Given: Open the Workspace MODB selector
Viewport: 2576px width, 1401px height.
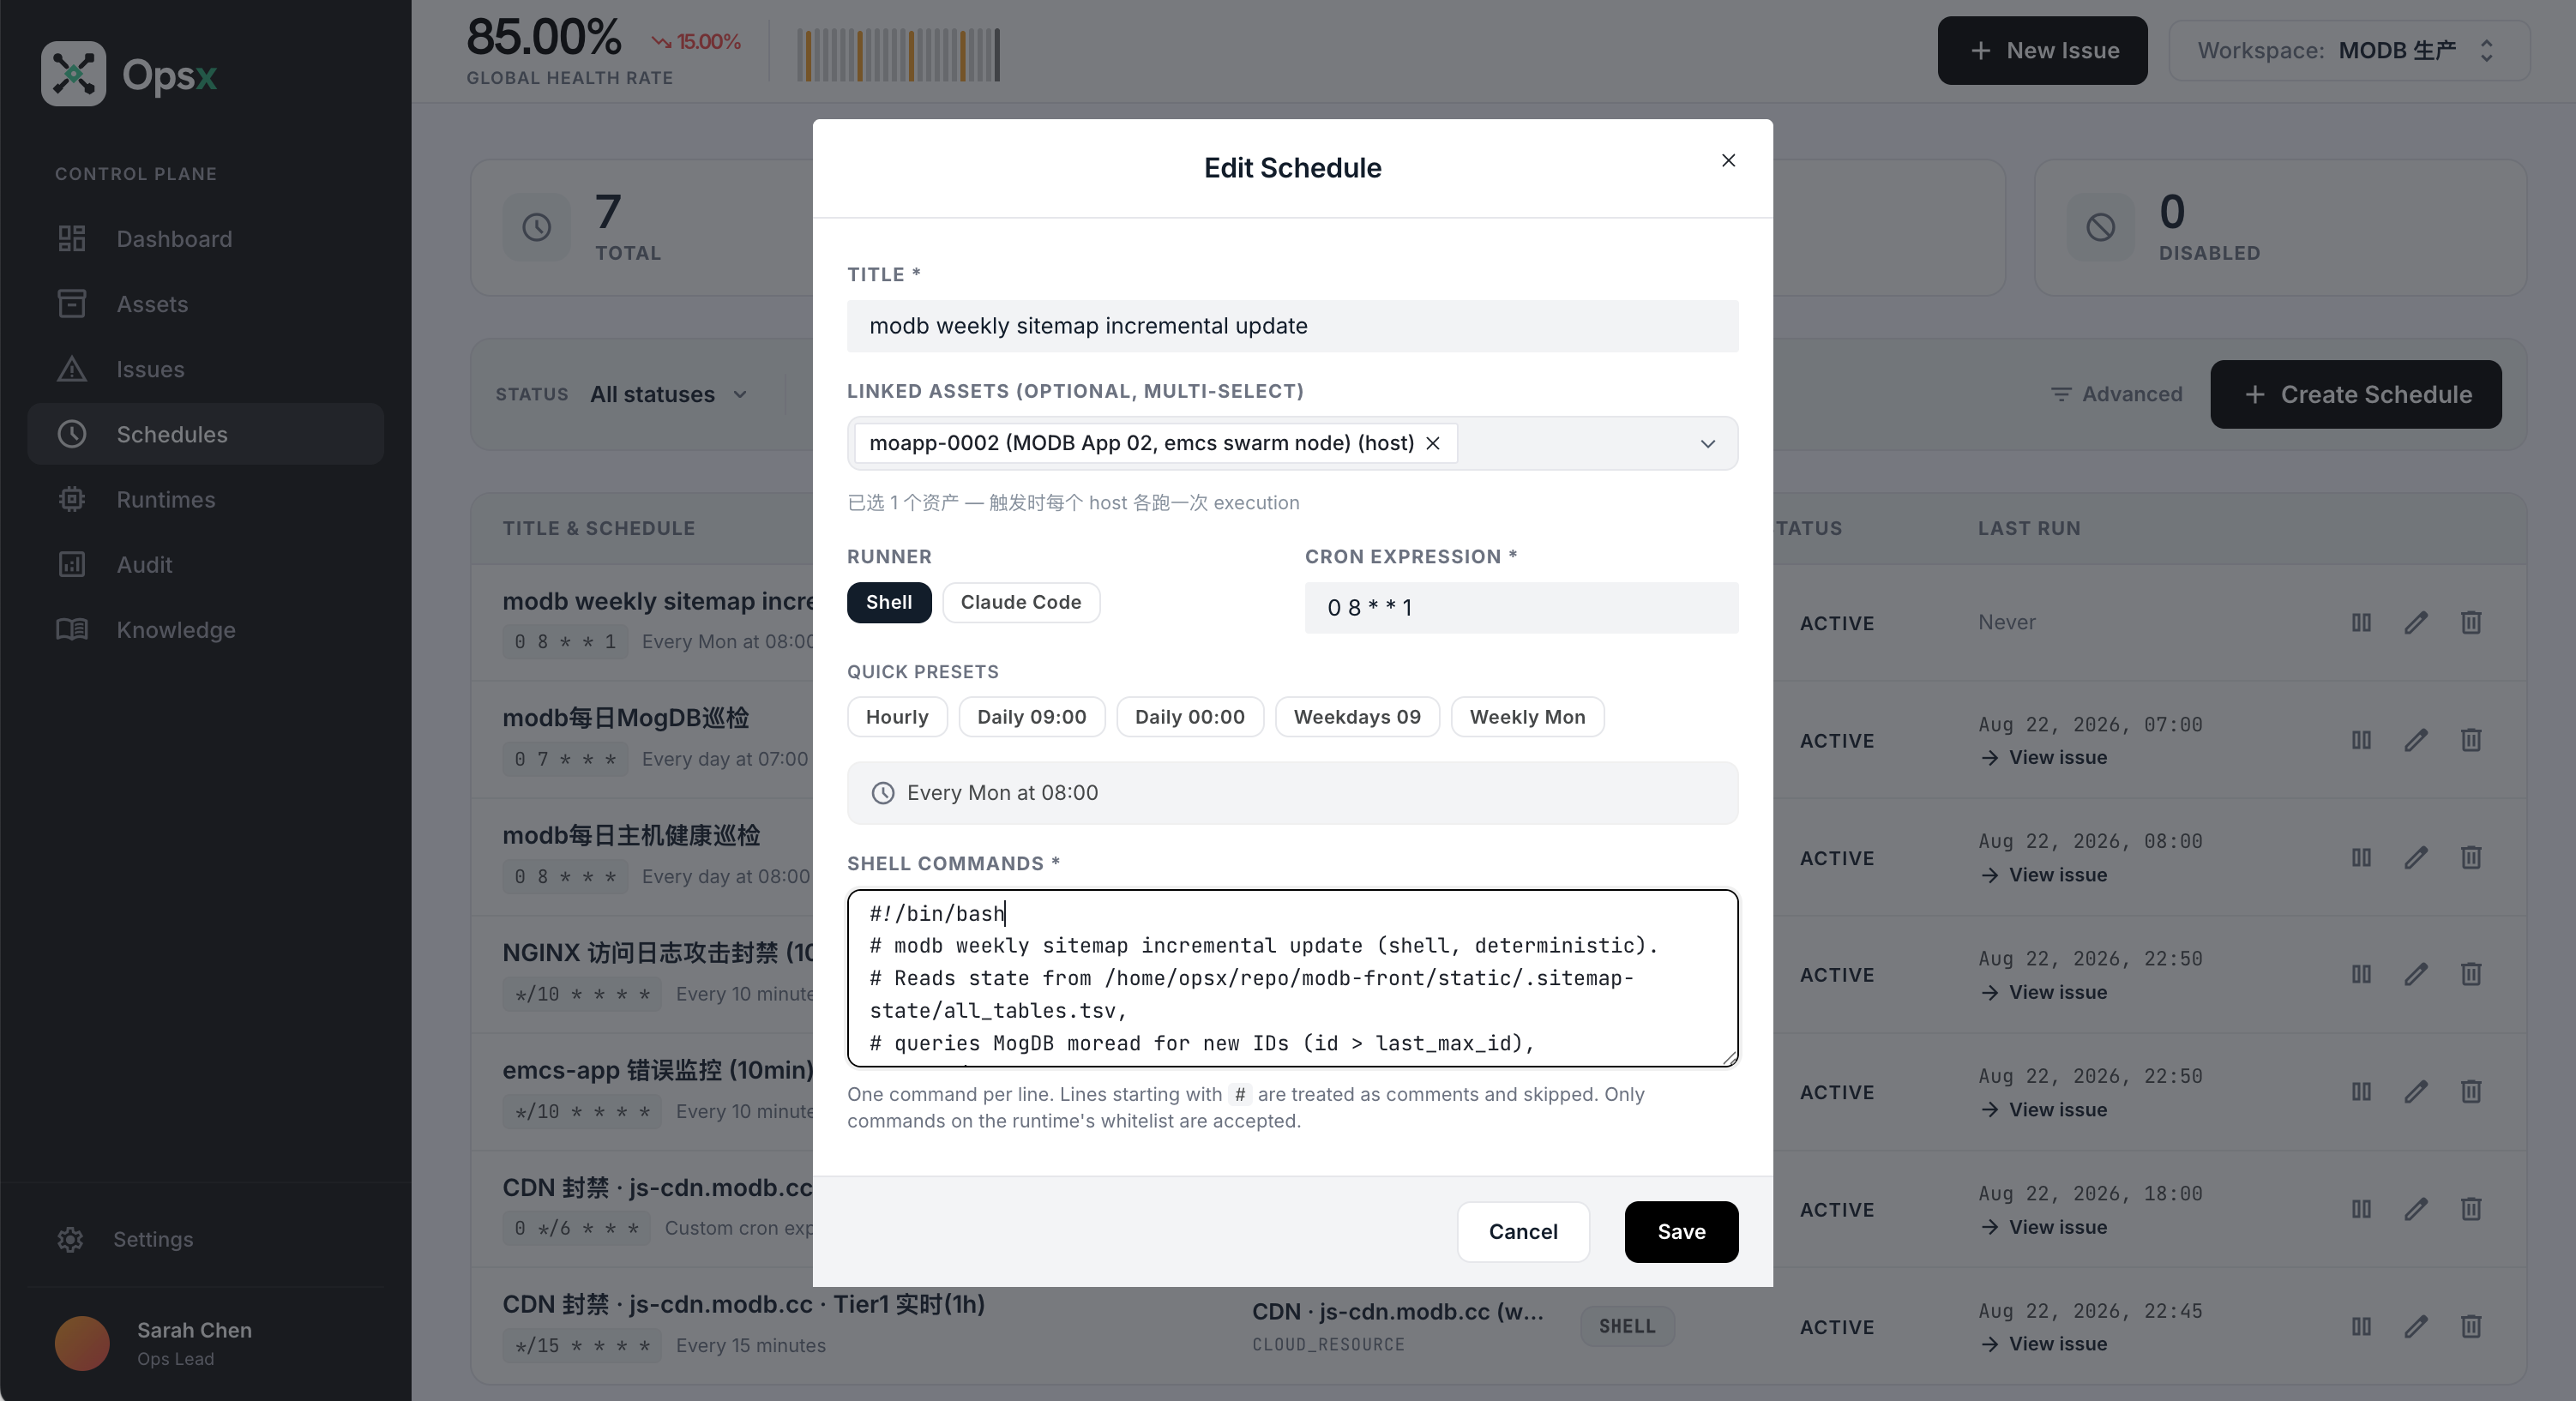Looking at the screenshot, I should [x=2349, y=50].
